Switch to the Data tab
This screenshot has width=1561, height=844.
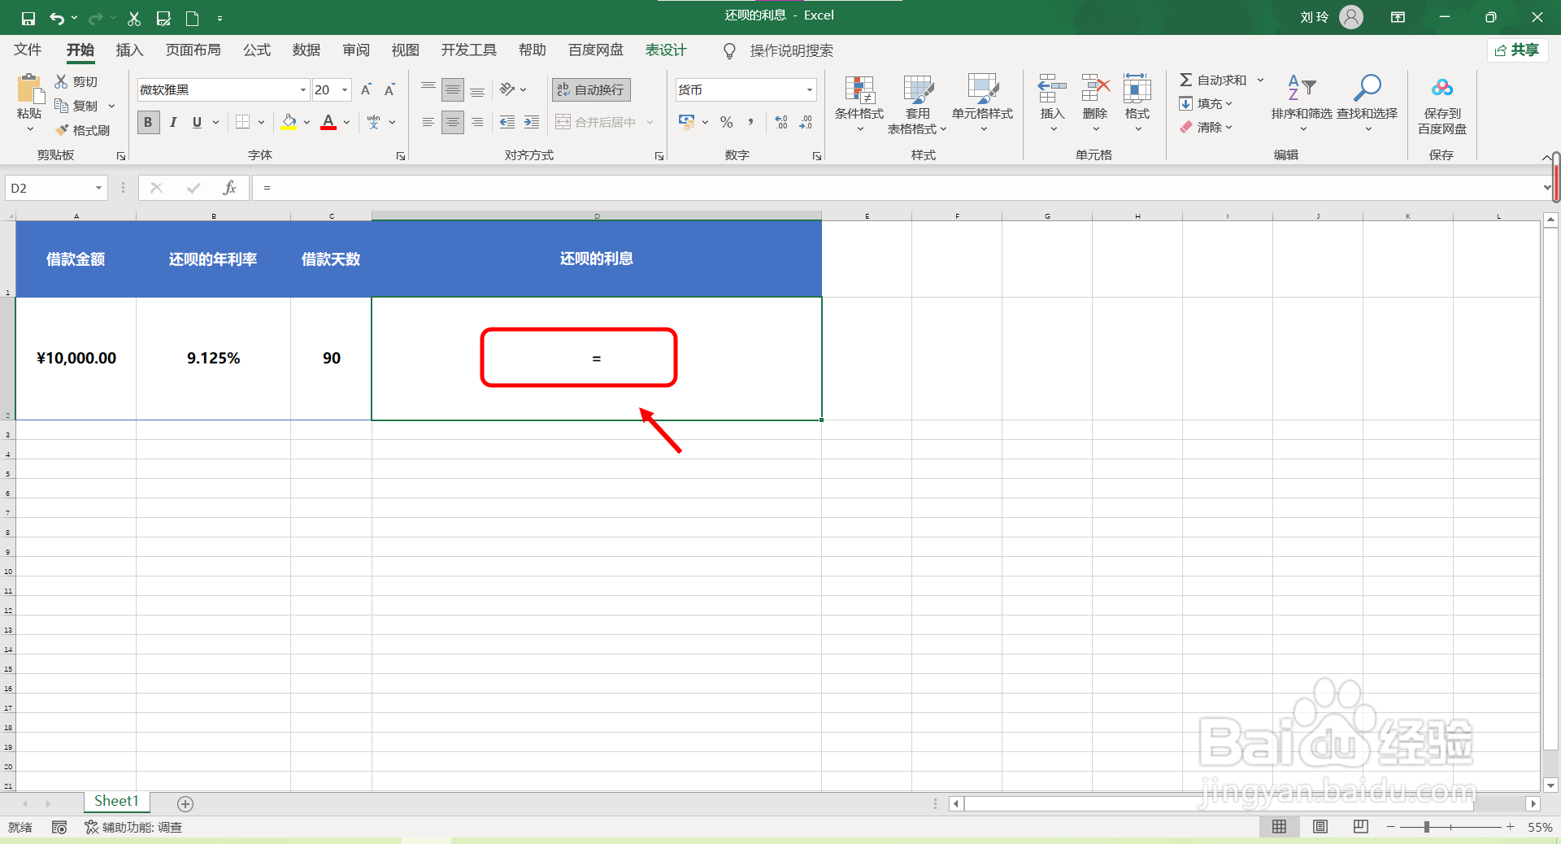[307, 50]
